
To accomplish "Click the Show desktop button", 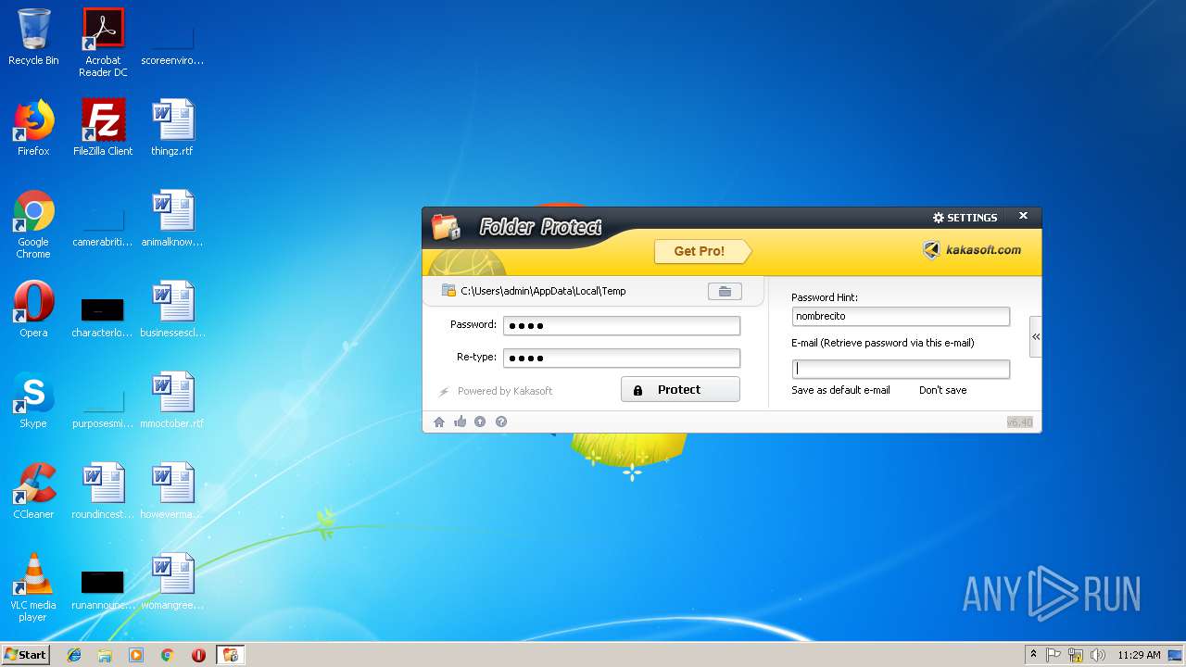I will click(1177, 655).
